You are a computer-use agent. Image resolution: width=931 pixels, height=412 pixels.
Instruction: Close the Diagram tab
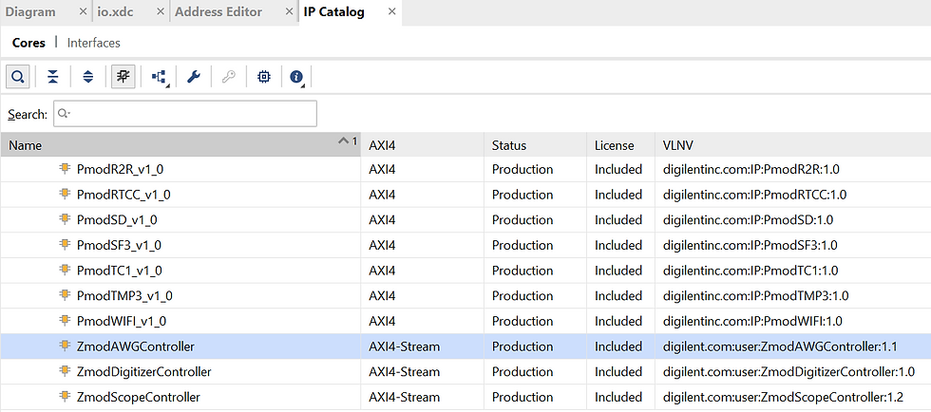coord(84,12)
